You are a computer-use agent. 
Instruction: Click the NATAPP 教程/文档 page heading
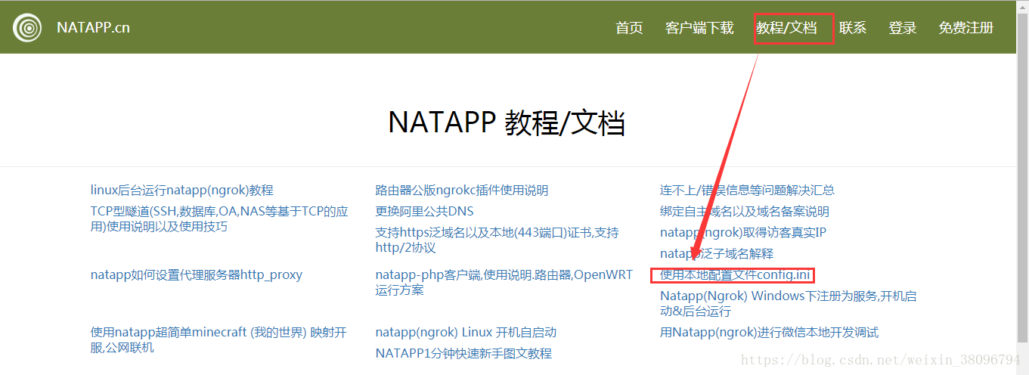pyautogui.click(x=507, y=122)
